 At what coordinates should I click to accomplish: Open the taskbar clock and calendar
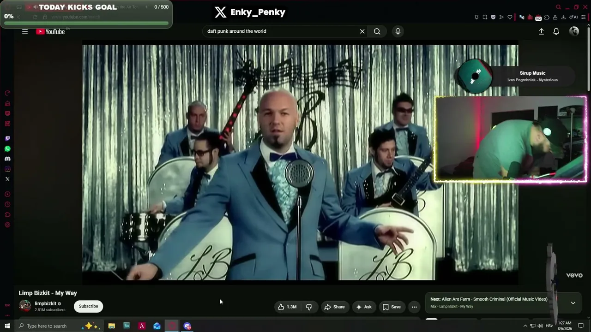[565, 326]
